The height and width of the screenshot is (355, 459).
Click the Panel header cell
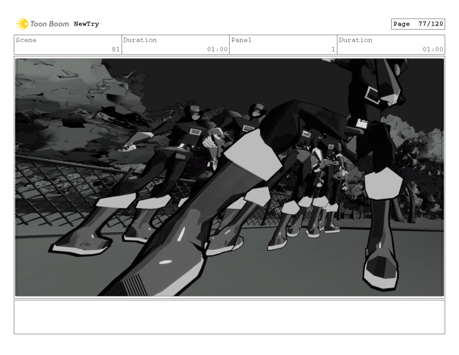pos(242,40)
